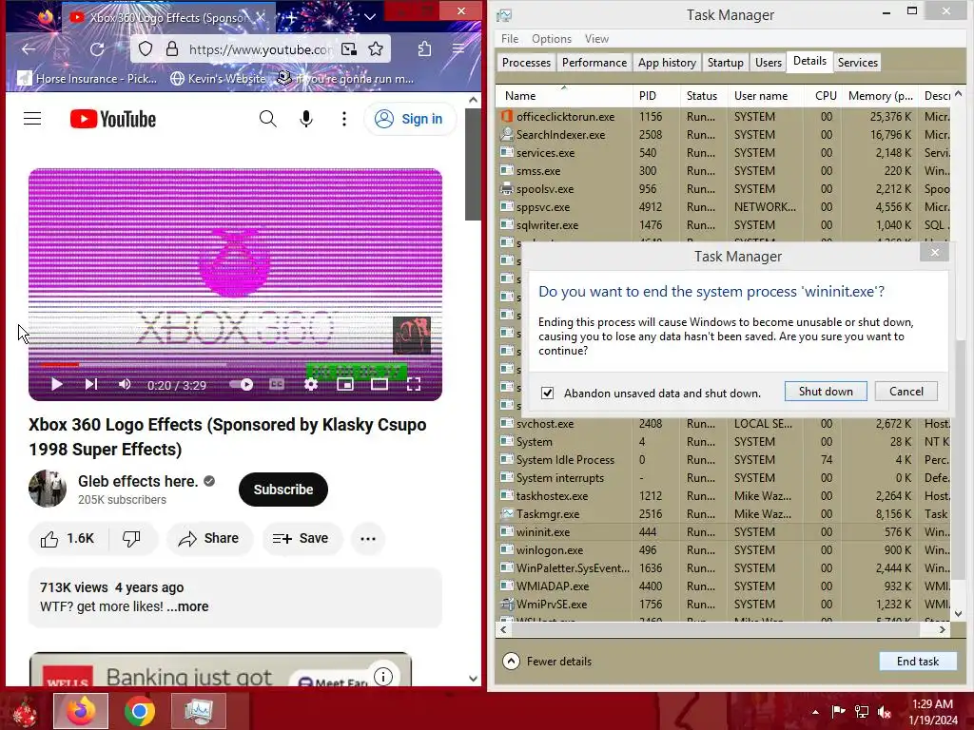The width and height of the screenshot is (974, 730).
Task: Click Sign in on YouTube
Action: click(x=409, y=119)
